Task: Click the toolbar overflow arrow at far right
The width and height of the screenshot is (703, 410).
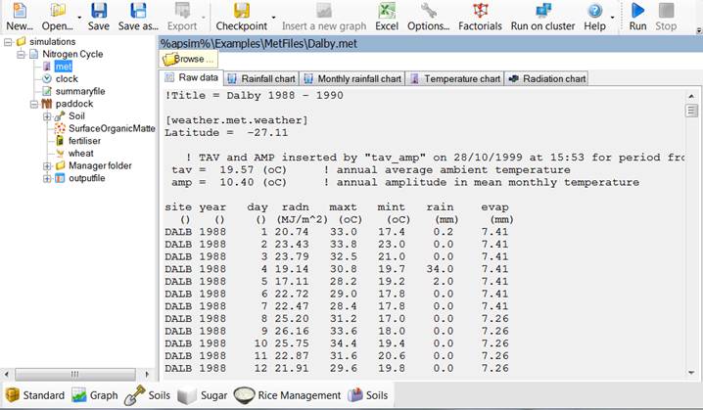Action: (x=699, y=31)
